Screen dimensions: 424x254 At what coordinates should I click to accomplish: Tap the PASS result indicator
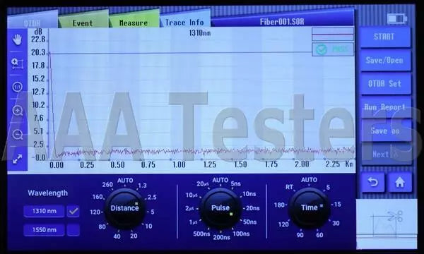coord(333,49)
